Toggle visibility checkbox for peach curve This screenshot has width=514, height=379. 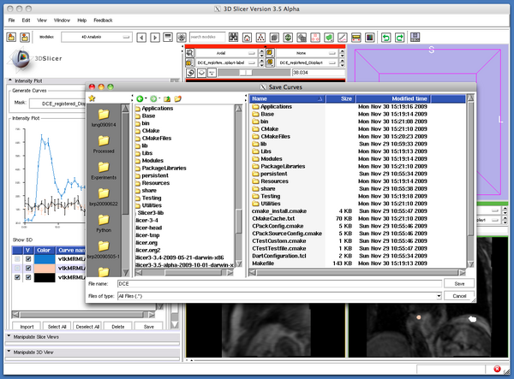[28, 268]
